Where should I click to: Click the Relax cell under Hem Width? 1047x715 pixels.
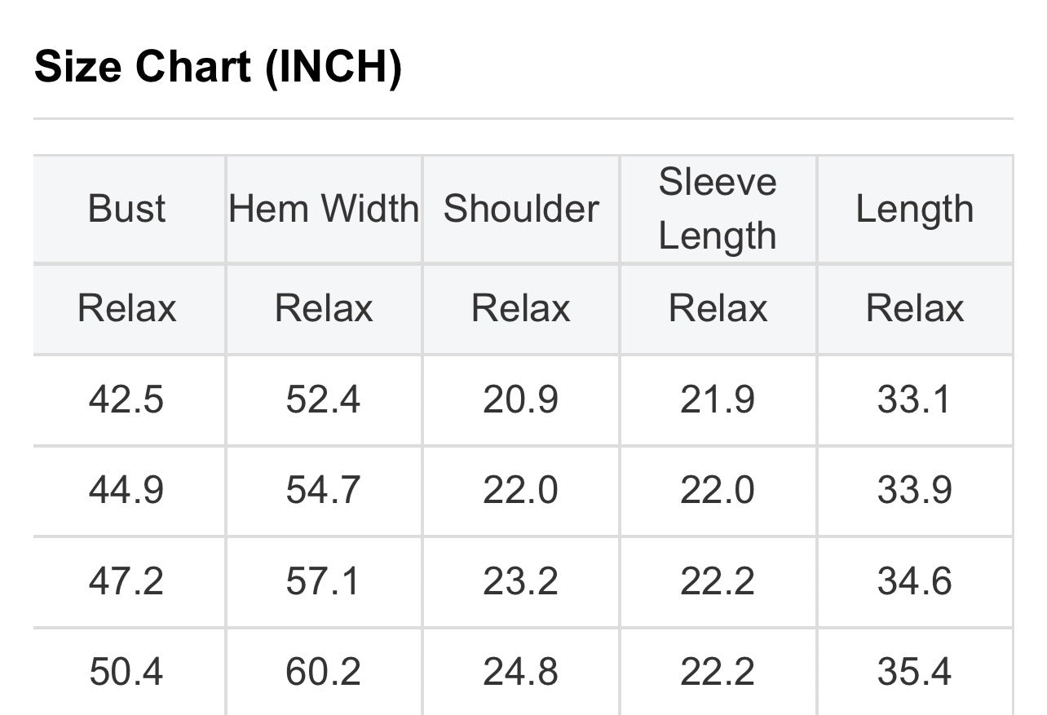(x=324, y=309)
